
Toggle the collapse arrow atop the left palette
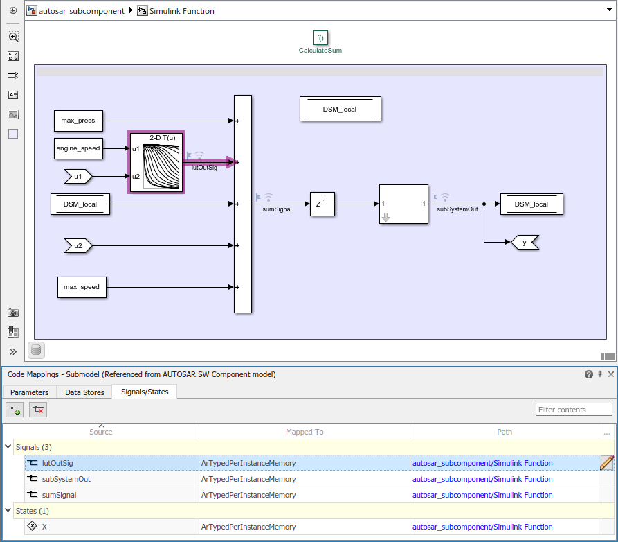pos(12,10)
